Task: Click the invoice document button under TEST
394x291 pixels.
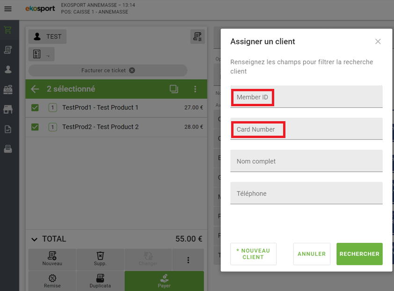Action: click(42, 54)
